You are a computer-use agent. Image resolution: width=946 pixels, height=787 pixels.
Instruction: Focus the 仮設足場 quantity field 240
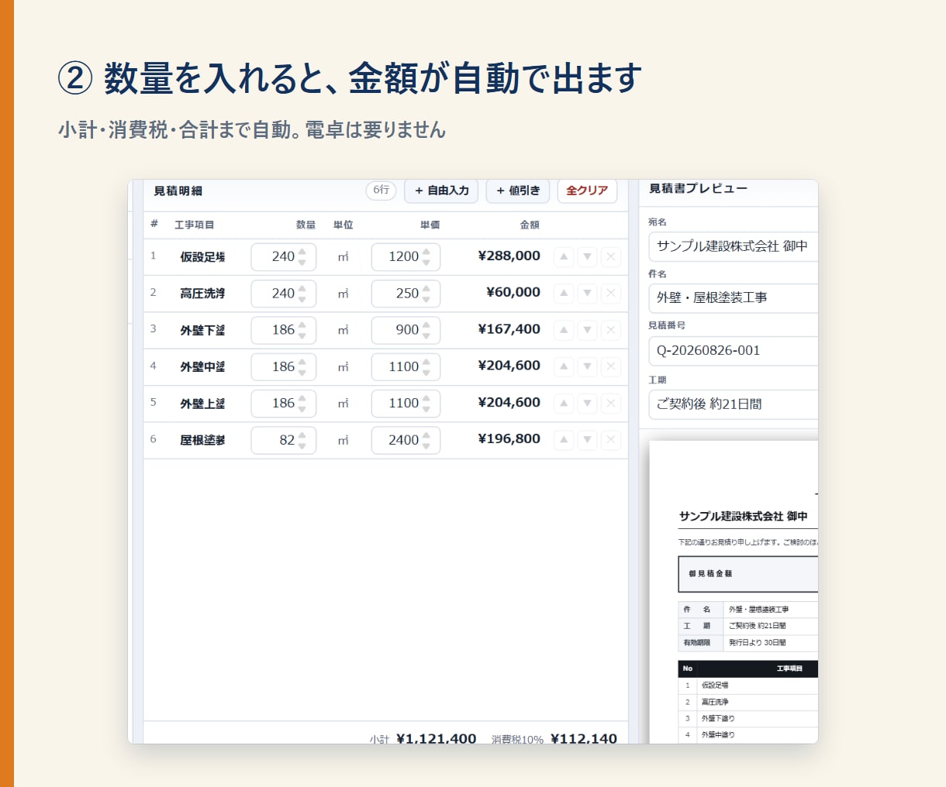[x=283, y=256]
